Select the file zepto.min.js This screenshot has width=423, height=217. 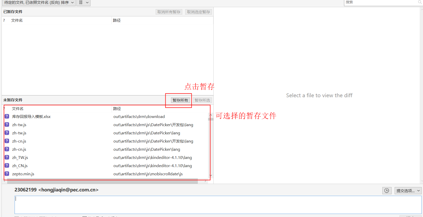pyautogui.click(x=23, y=174)
